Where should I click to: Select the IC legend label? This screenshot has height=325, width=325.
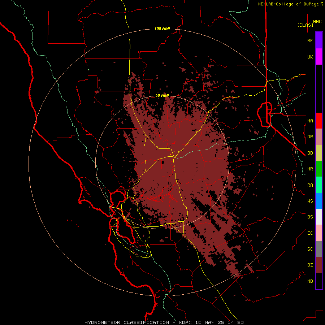[310, 233]
